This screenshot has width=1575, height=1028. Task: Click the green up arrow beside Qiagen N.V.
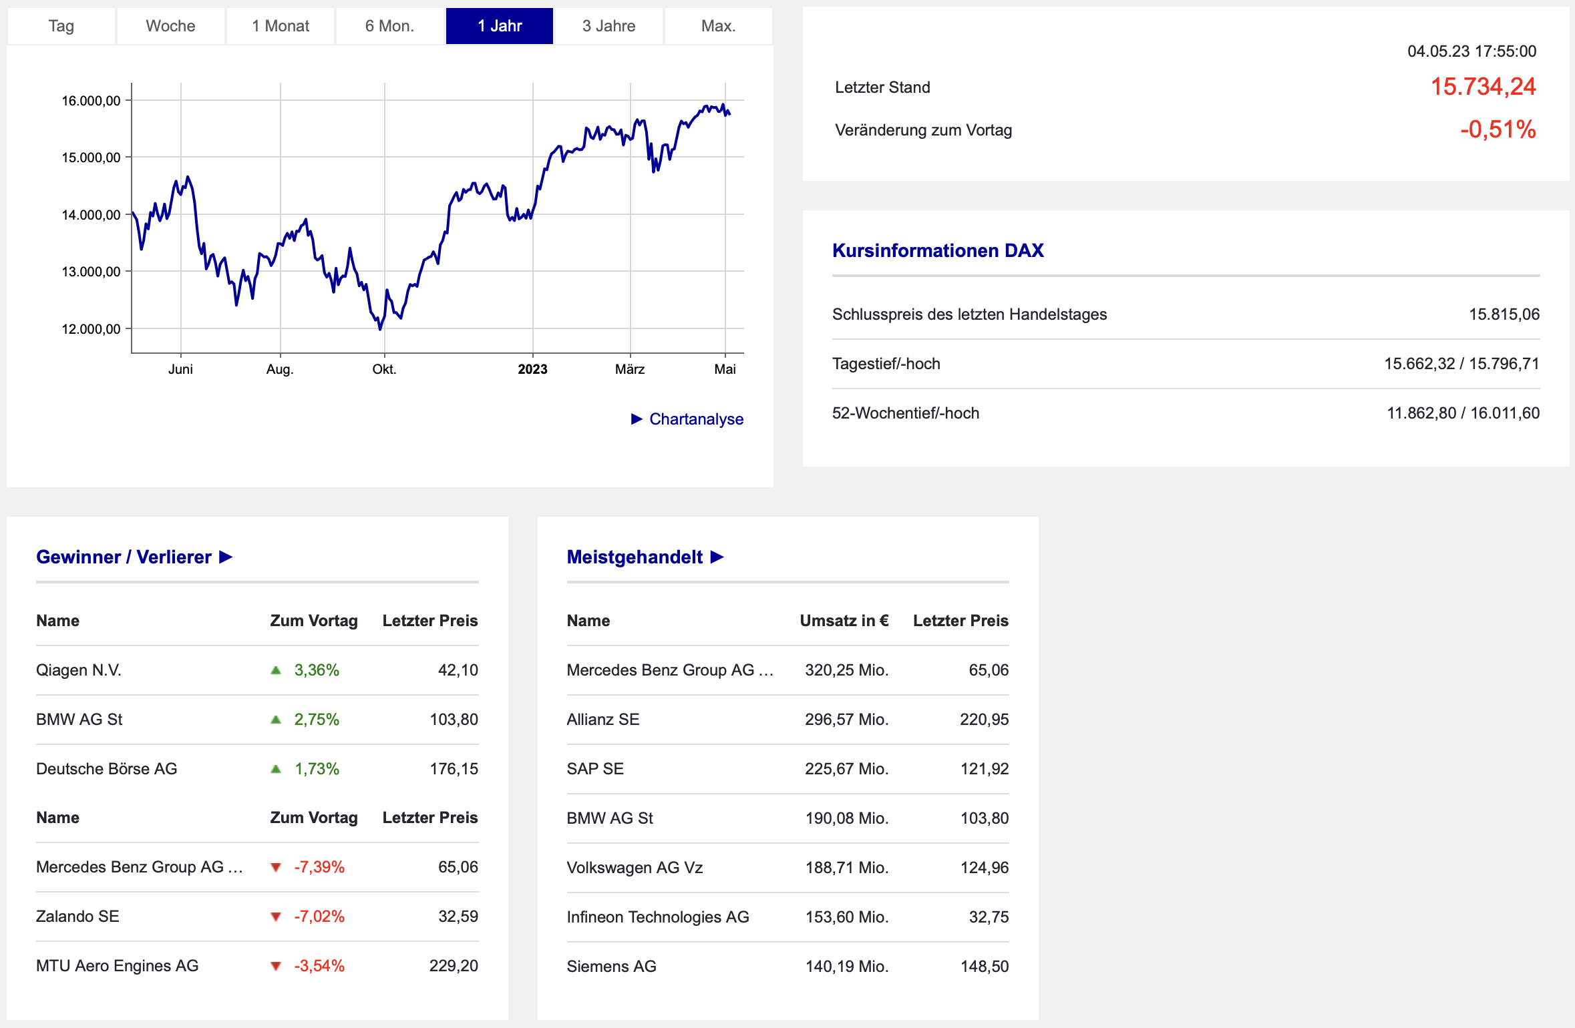[276, 670]
